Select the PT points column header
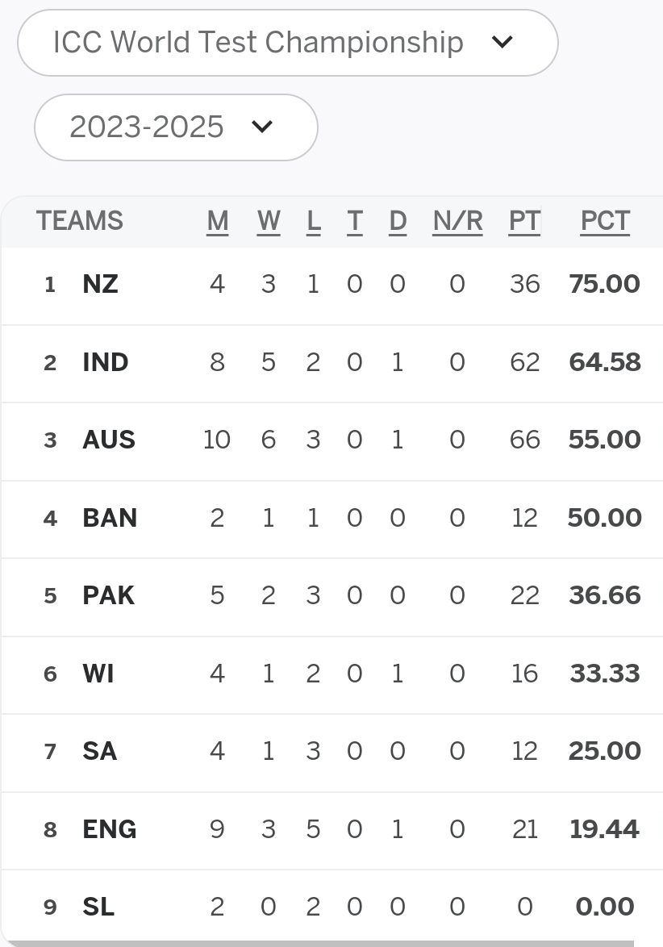 pyautogui.click(x=524, y=222)
